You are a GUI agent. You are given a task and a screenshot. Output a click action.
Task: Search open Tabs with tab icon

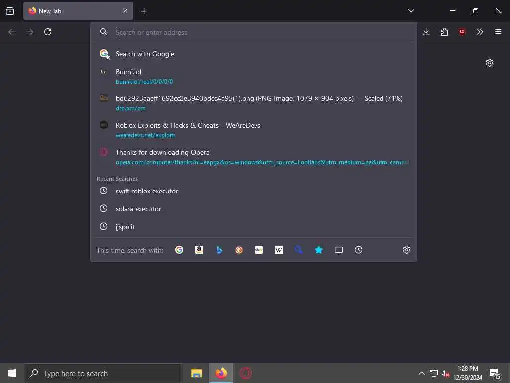coord(339,250)
